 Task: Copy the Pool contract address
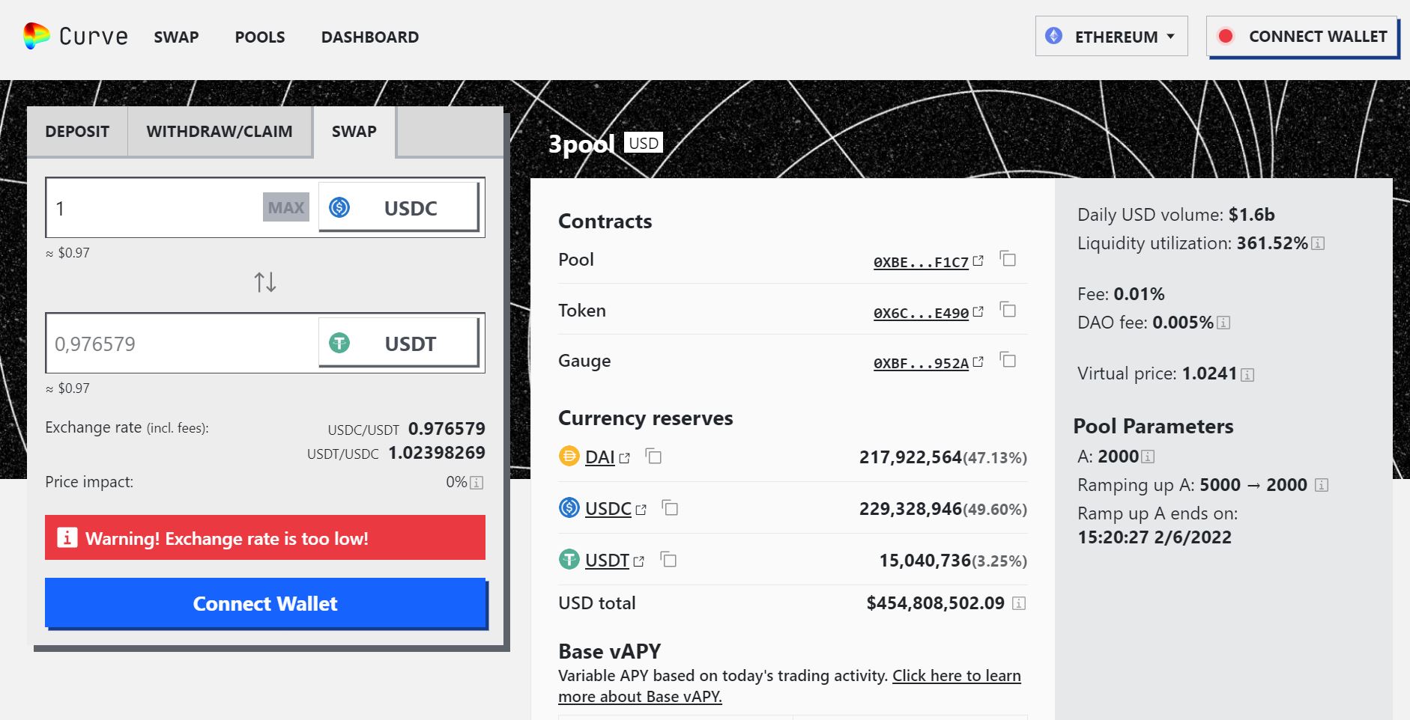1008,259
